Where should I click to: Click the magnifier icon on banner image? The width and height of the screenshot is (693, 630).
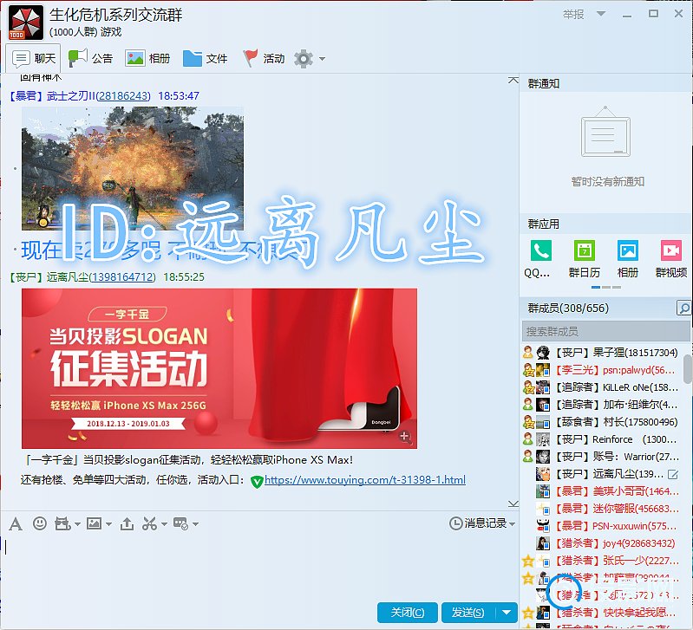(x=405, y=437)
